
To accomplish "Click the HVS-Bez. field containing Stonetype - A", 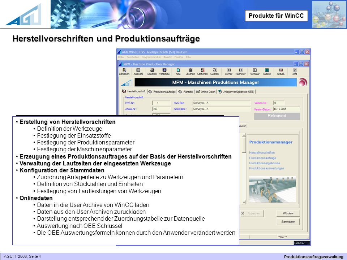I will click(222, 103).
